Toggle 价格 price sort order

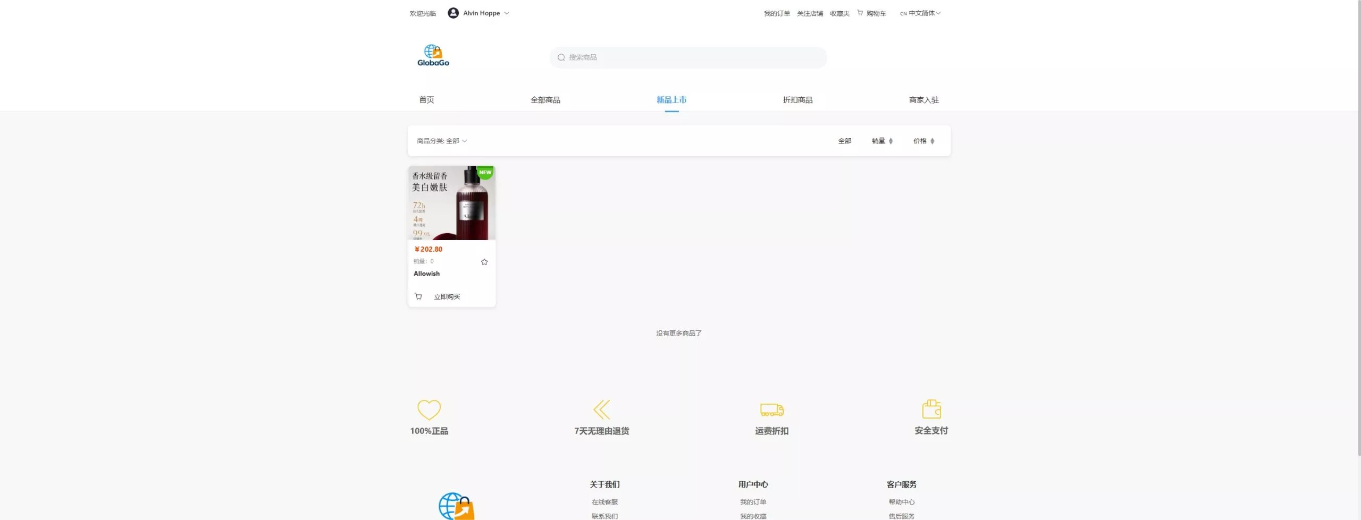pos(923,141)
